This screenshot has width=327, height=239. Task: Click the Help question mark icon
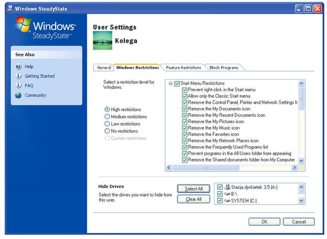tap(18, 67)
